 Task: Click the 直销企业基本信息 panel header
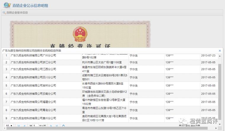[17, 13]
